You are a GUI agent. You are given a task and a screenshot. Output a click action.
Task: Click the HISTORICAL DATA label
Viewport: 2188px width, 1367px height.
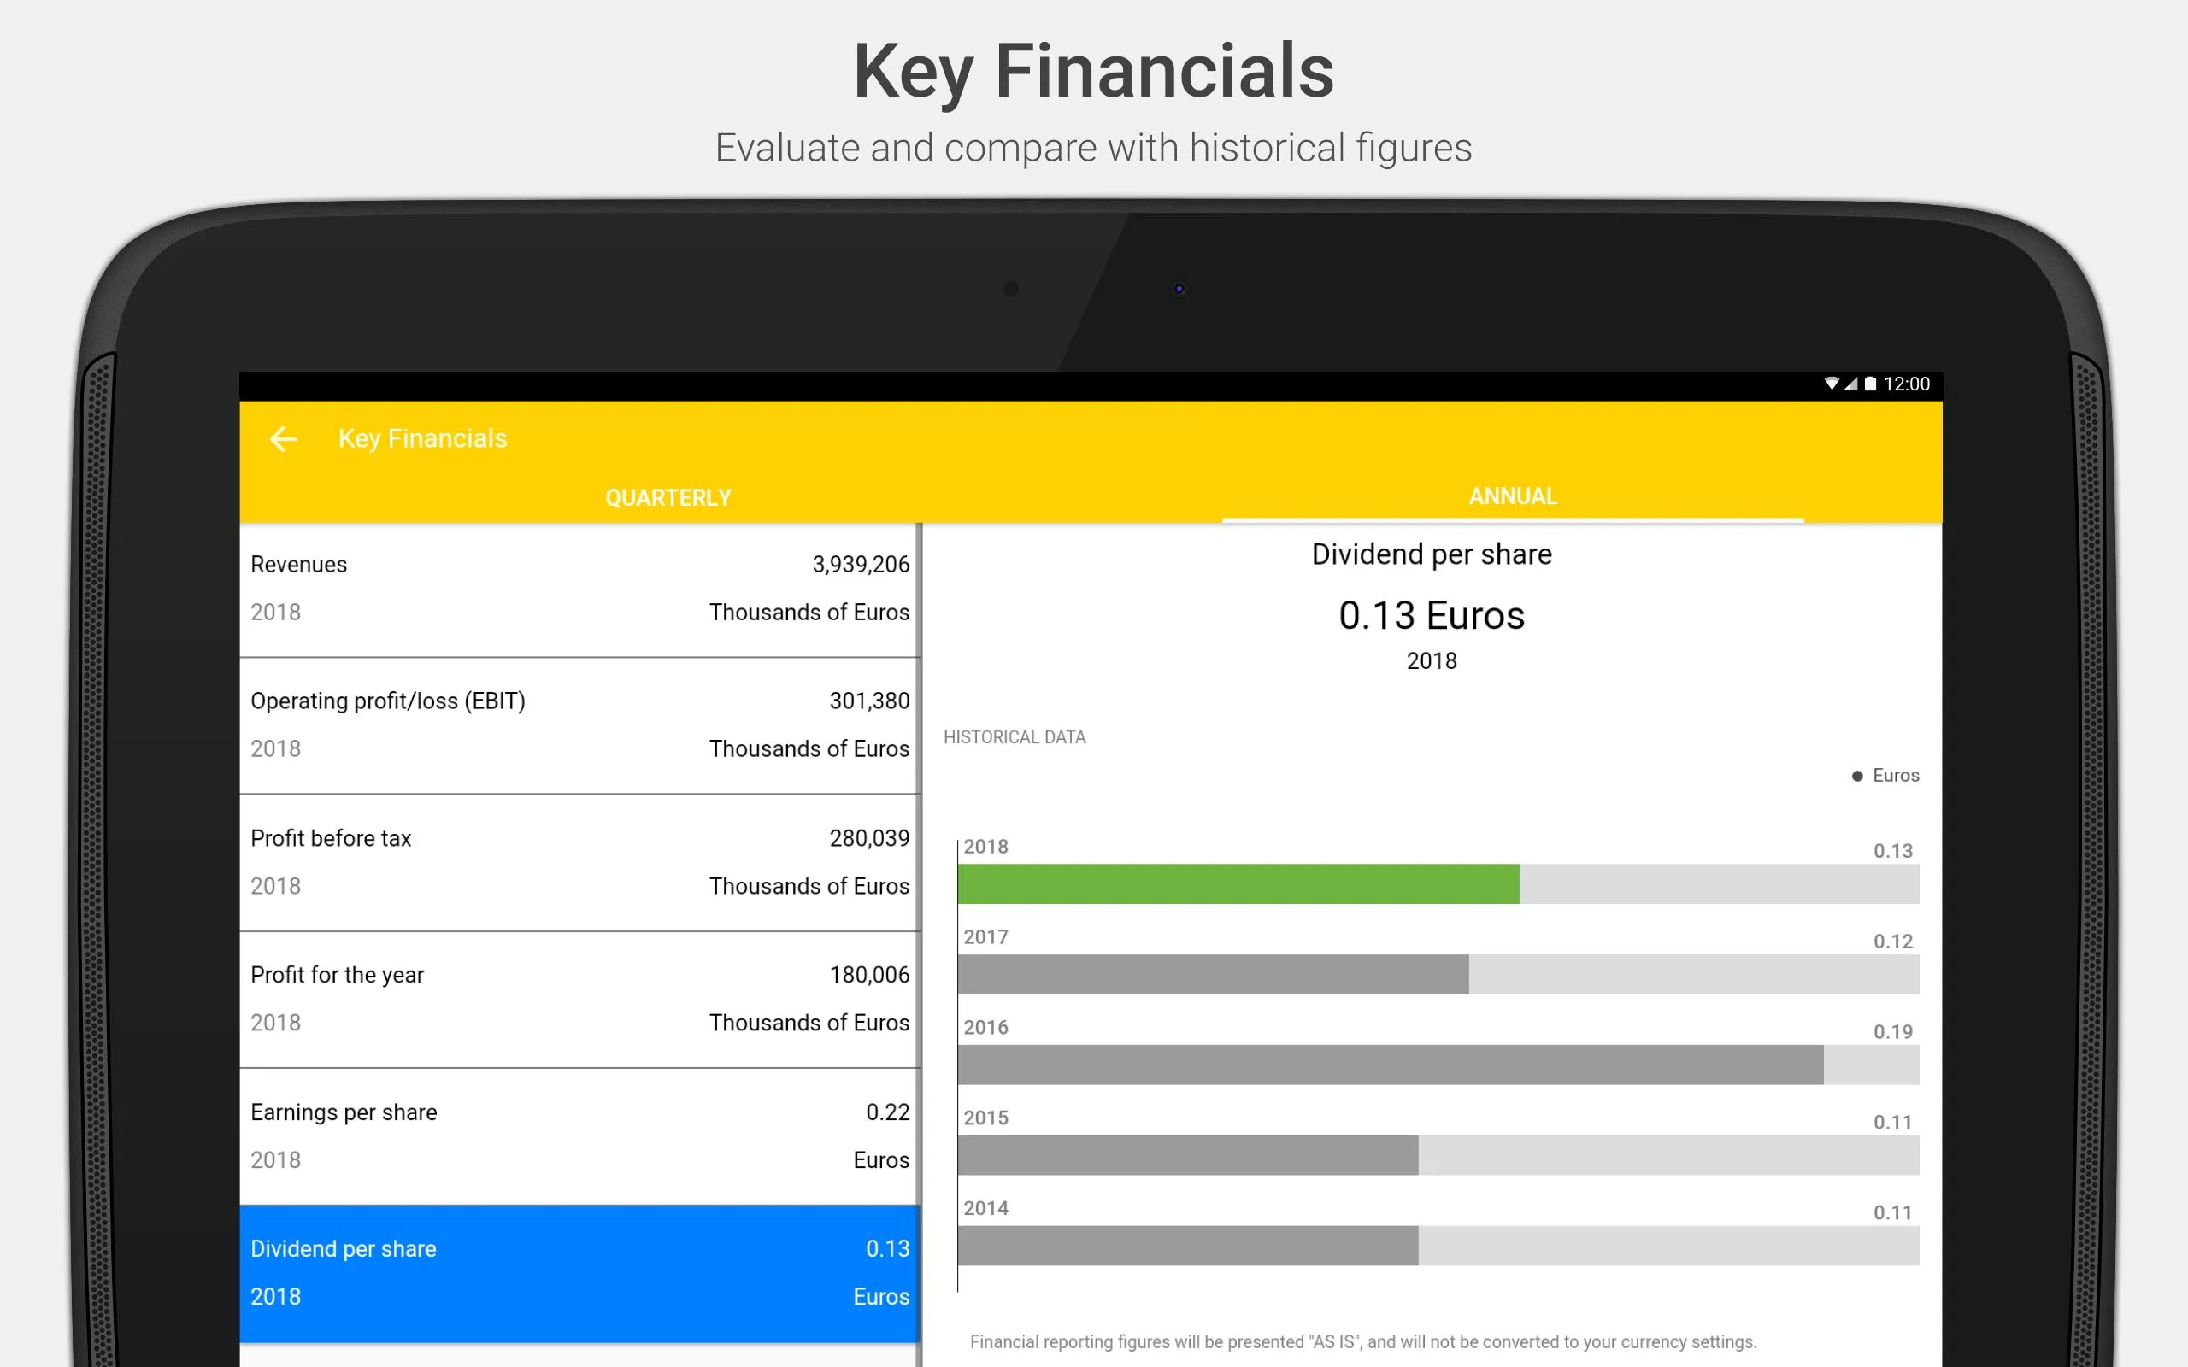pyautogui.click(x=1015, y=736)
